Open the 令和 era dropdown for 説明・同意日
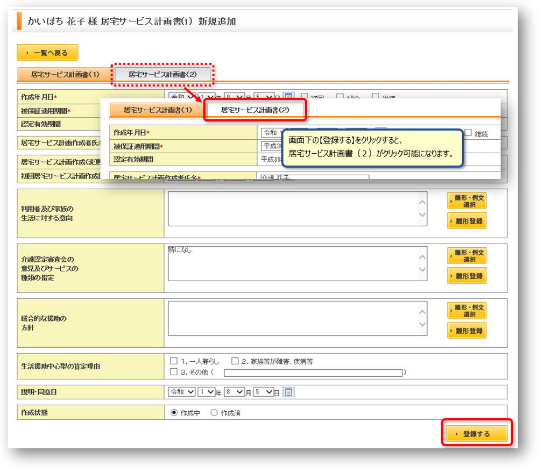 182,392
